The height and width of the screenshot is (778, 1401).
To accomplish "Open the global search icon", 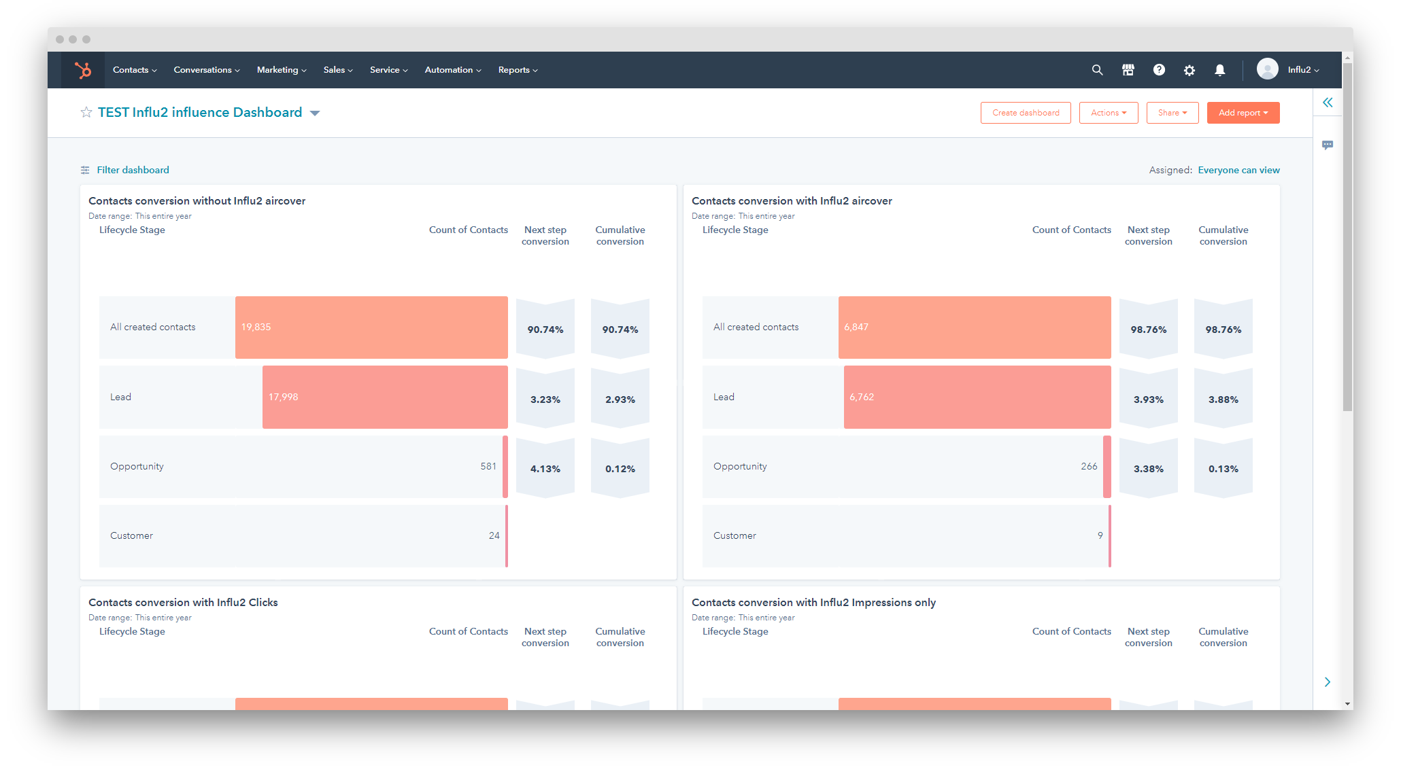I will click(x=1097, y=69).
